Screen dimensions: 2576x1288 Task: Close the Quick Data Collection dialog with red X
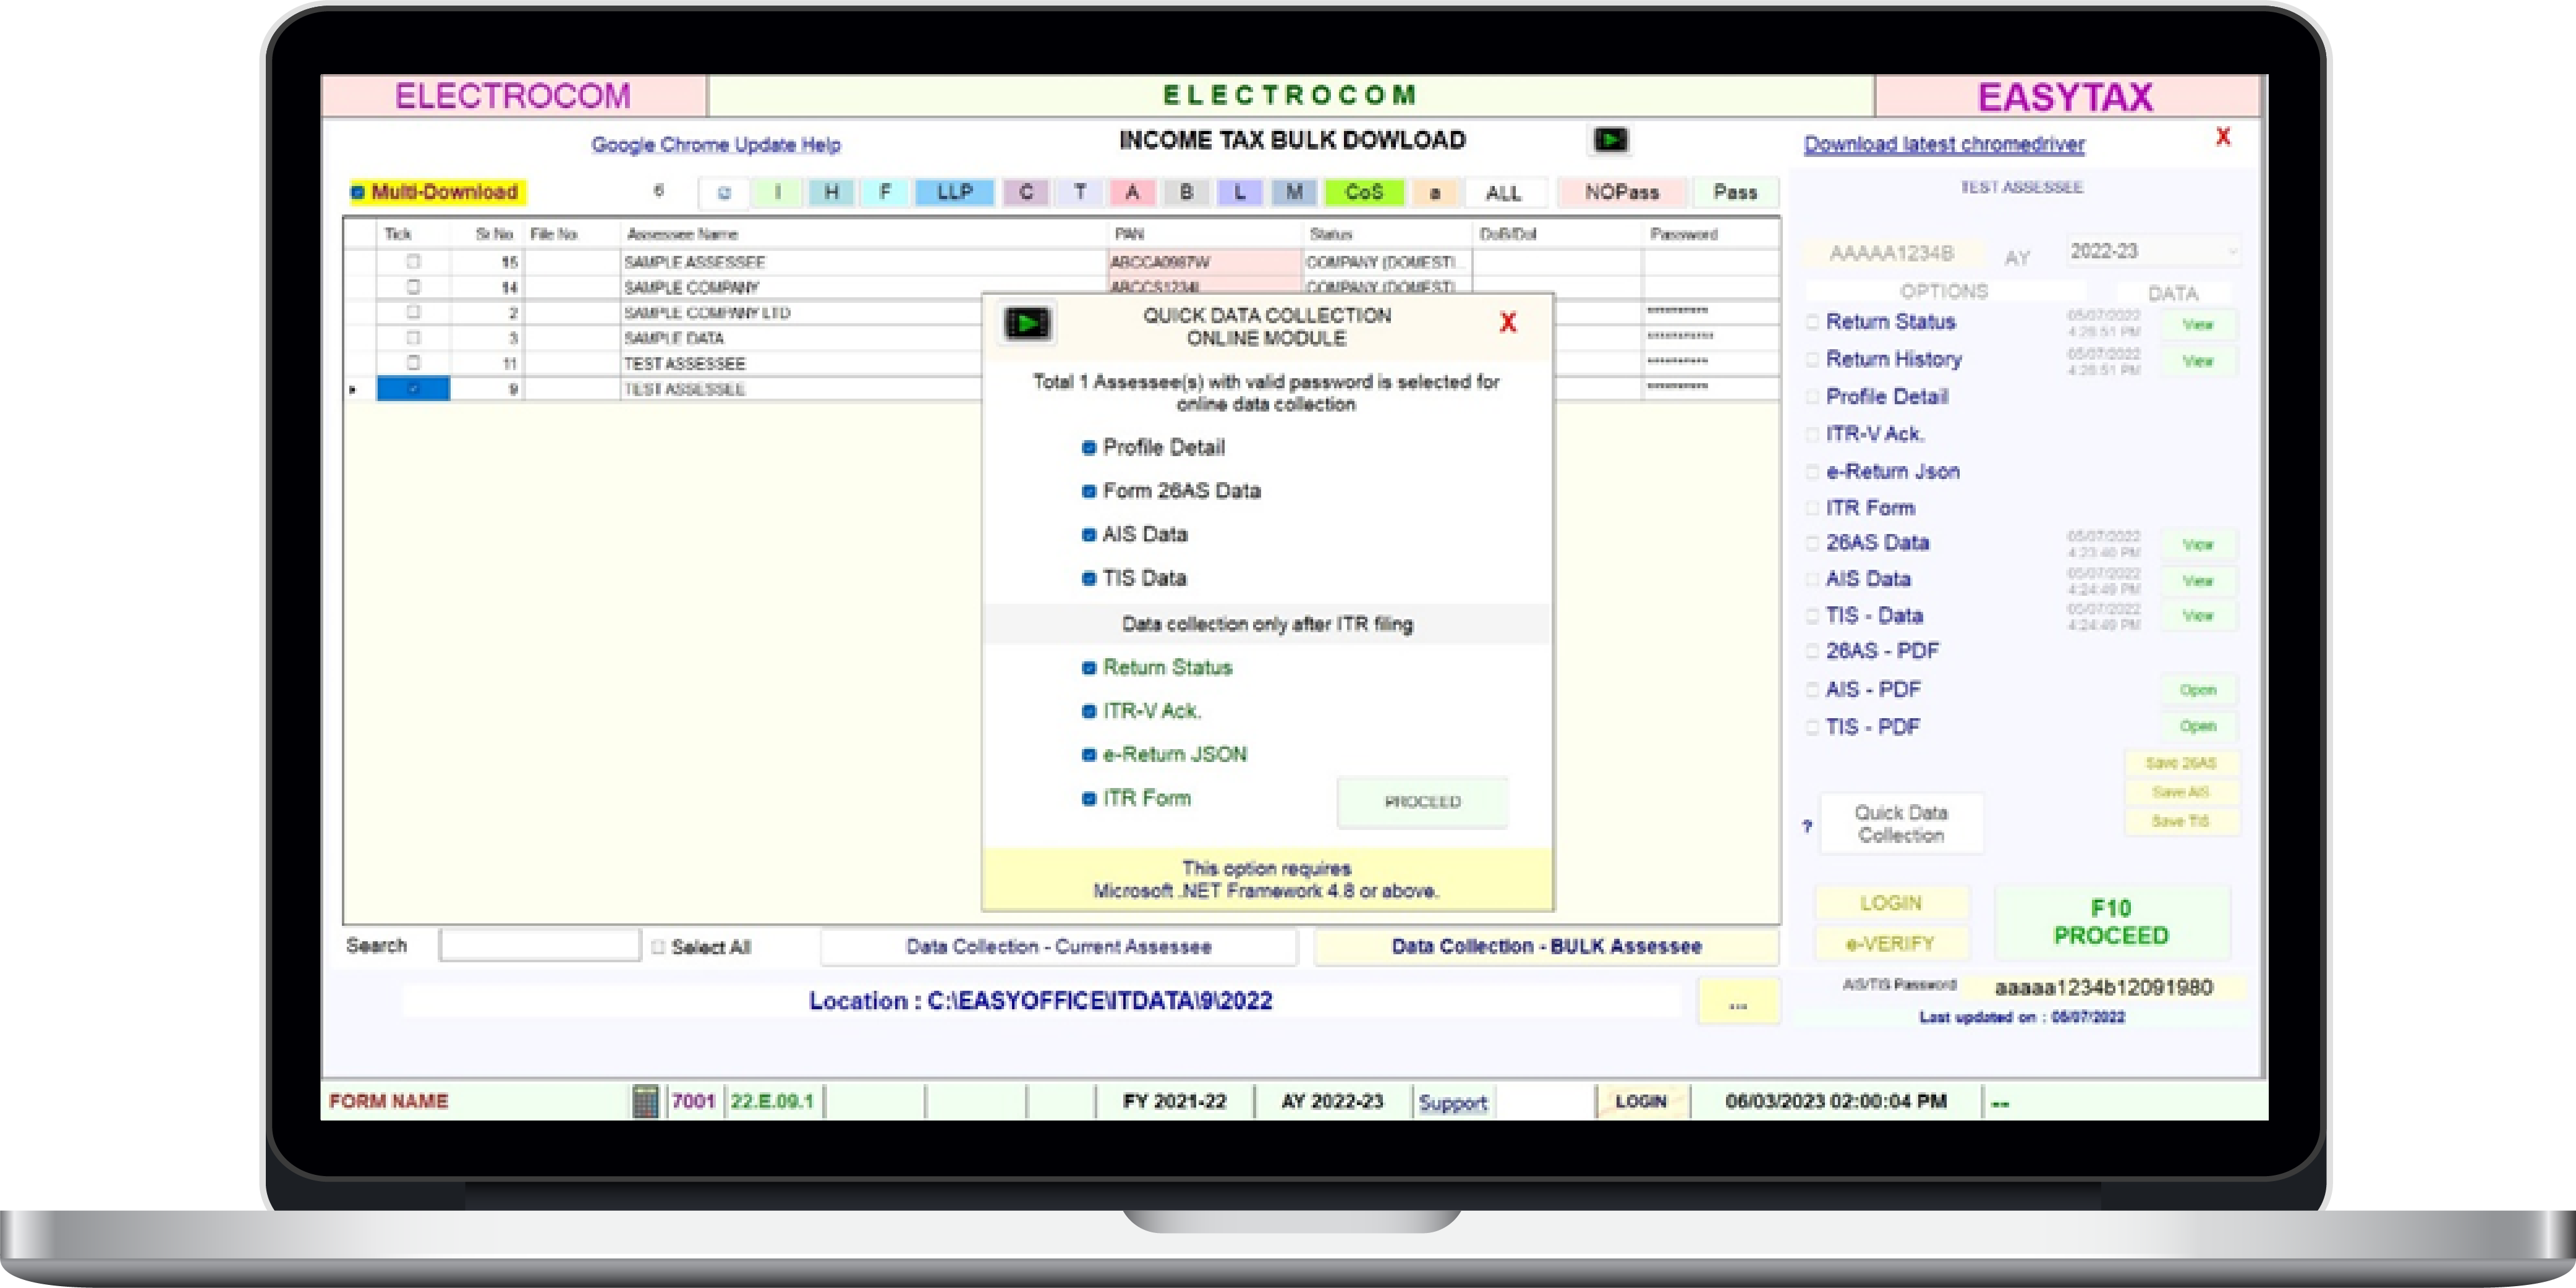(x=1508, y=323)
